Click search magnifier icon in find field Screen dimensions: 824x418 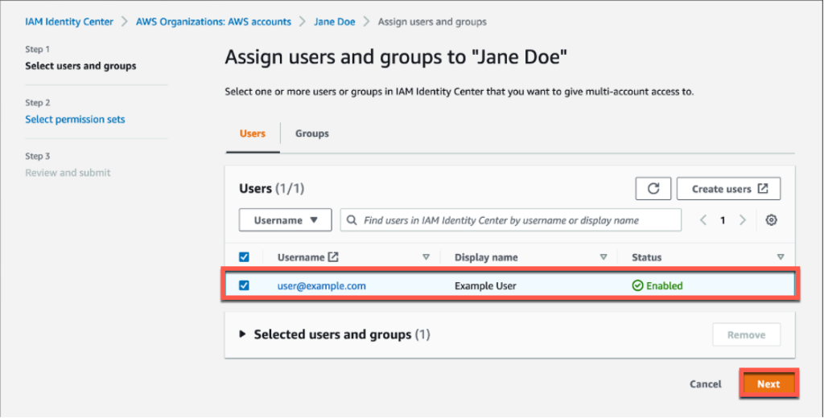coord(352,220)
